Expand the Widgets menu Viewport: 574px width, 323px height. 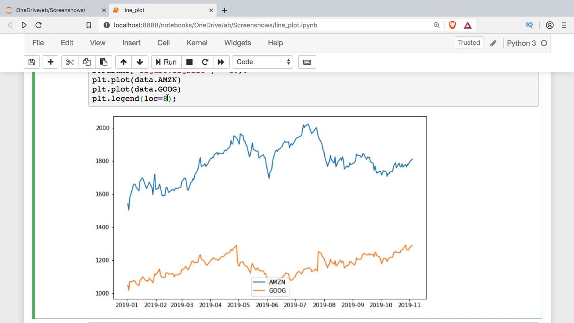[237, 43]
